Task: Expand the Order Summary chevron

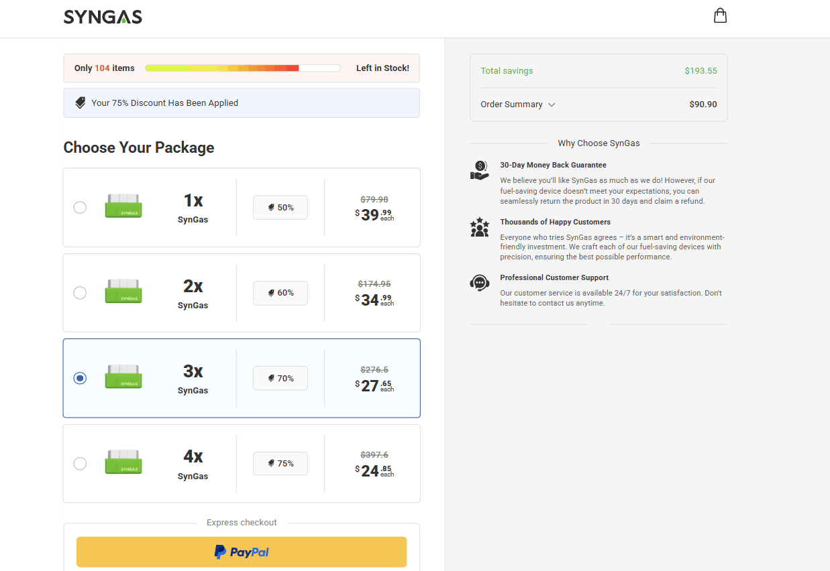Action: (552, 105)
